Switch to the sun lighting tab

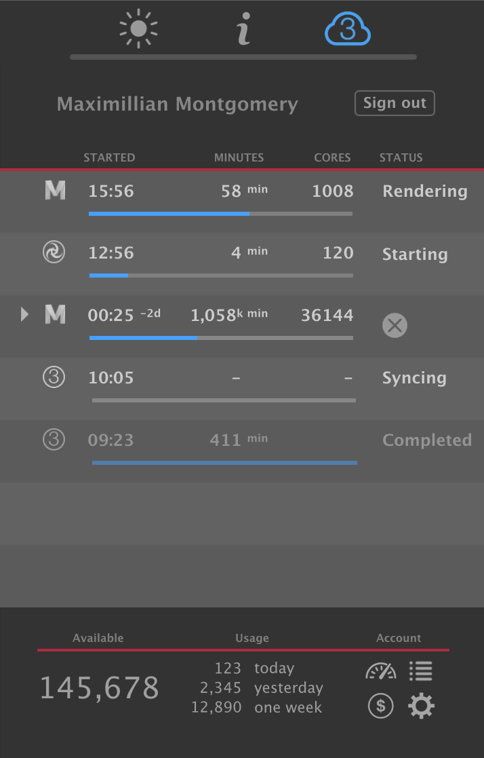coord(138,31)
